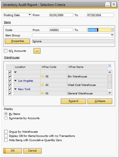Viewport: 119px width, 158px height.
Task: Click the warehouse table scrollbar thumb
Action: pyautogui.click(x=110, y=82)
